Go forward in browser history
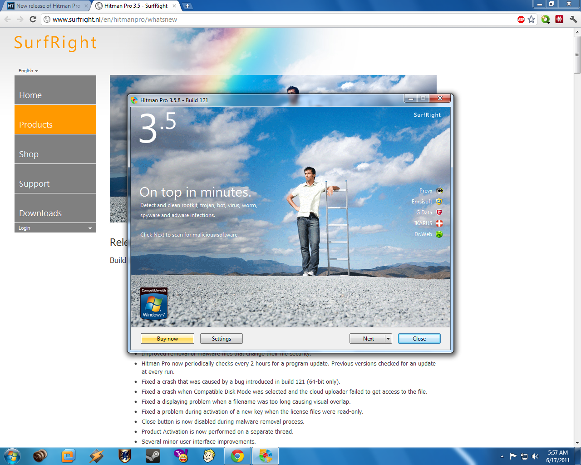 20,19
